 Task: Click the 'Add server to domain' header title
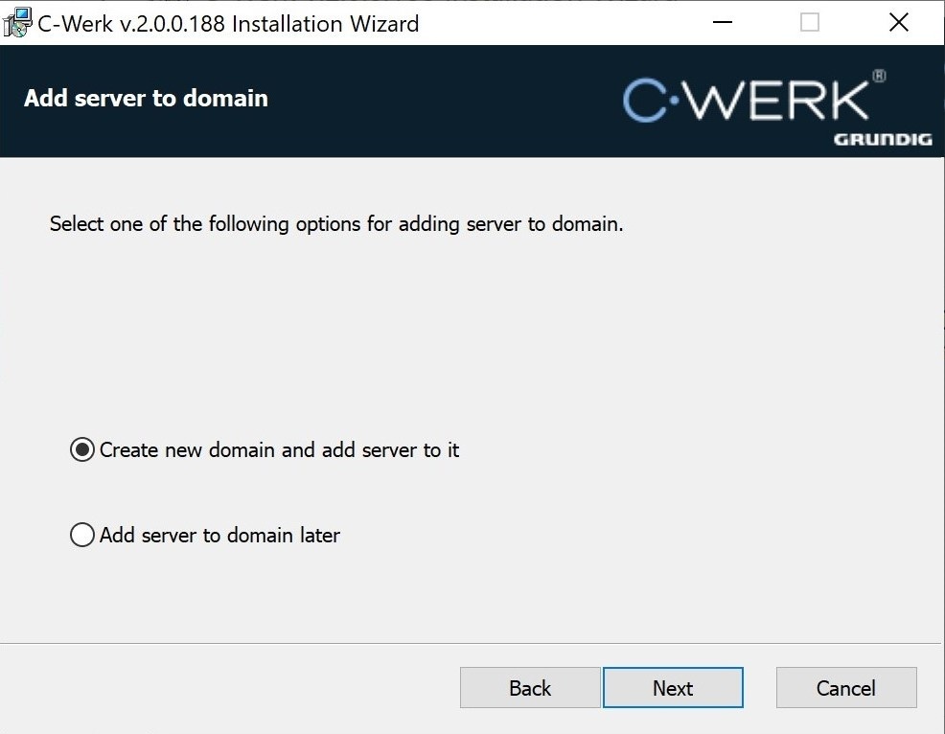[146, 99]
